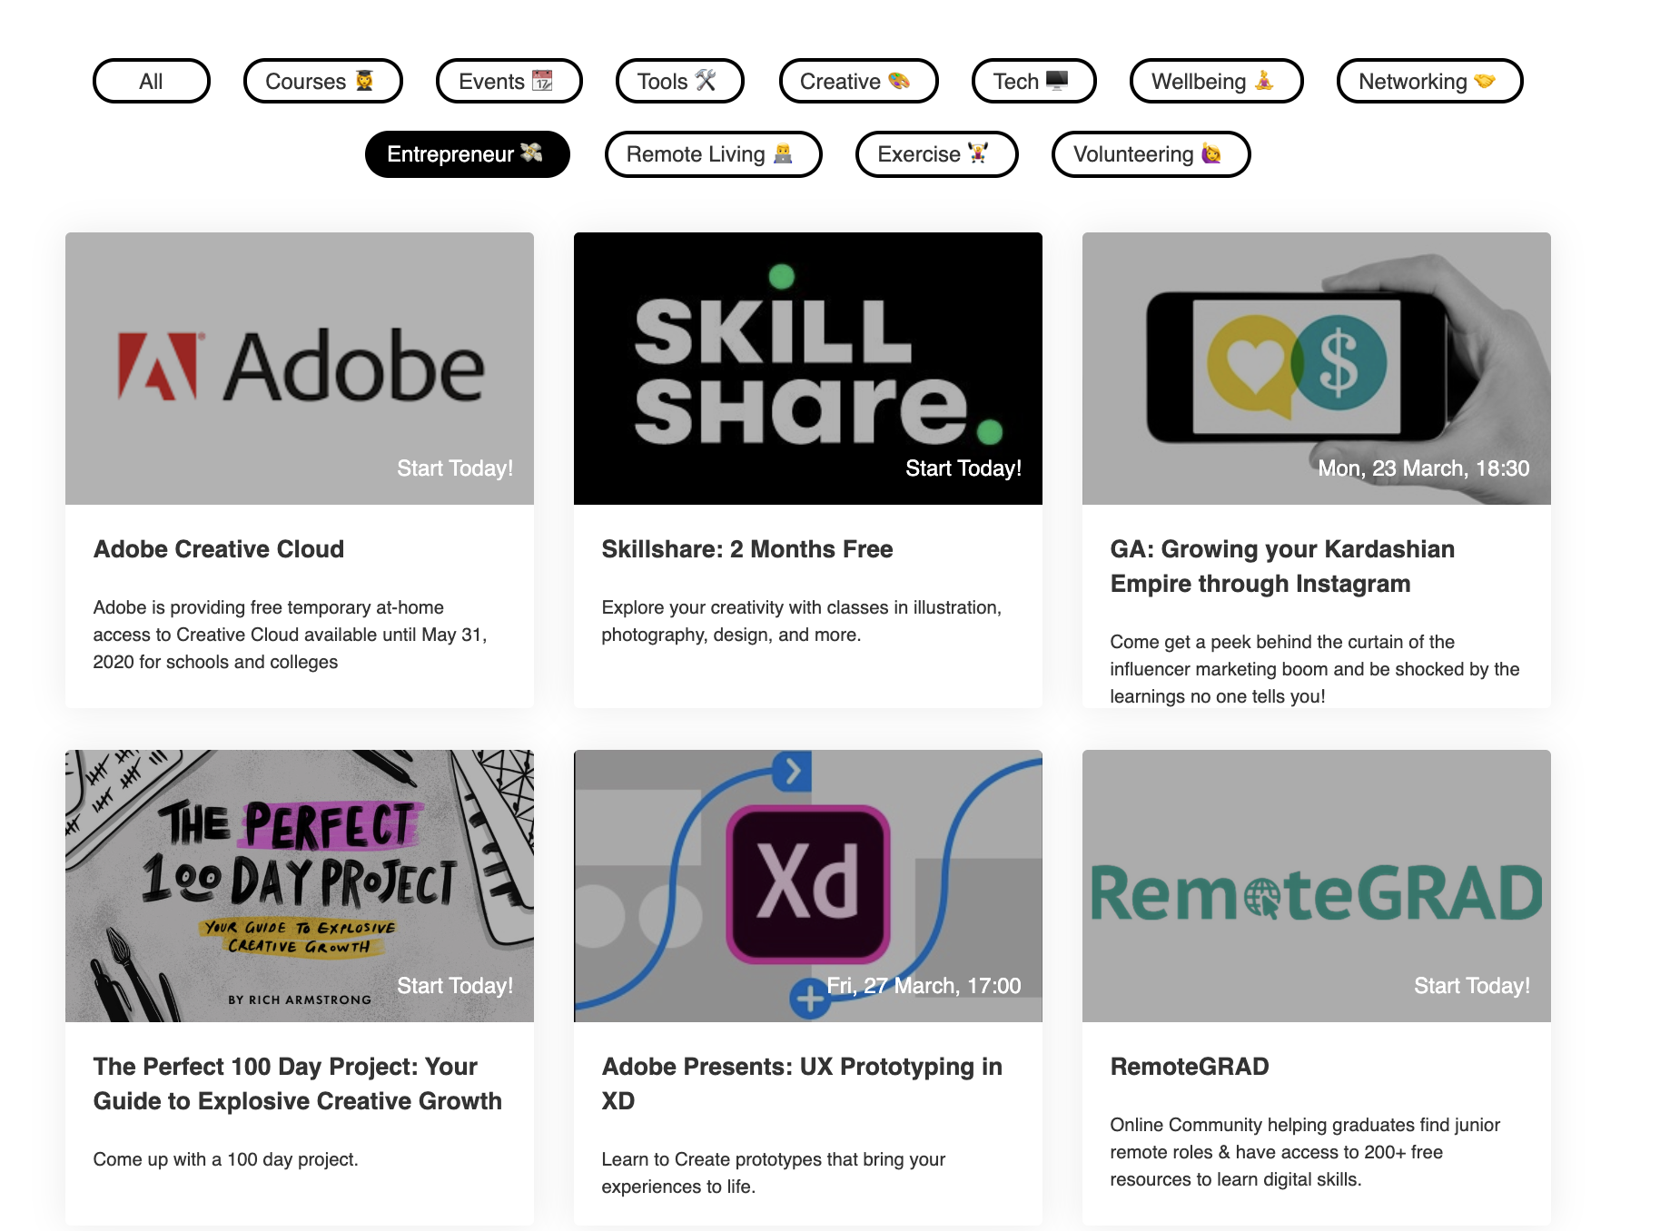
Task: Click the Adobe card's Start Today! label
Action: pos(455,468)
